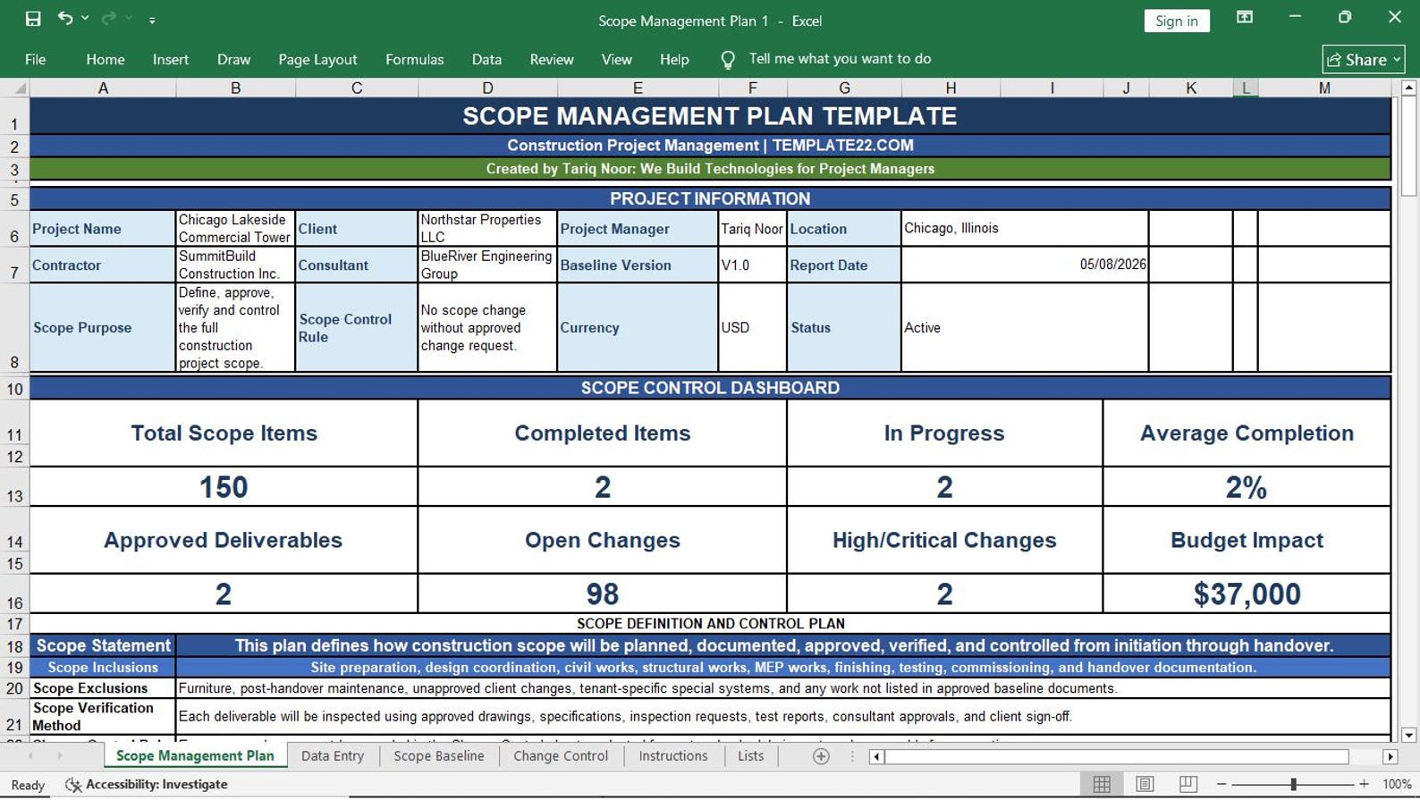The image size is (1420, 800).
Task: Click the Sign in button
Action: click(x=1176, y=21)
